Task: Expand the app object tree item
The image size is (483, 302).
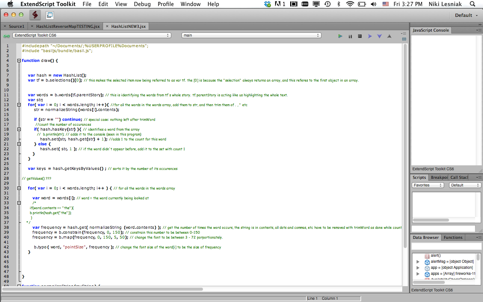Action: pos(418,268)
